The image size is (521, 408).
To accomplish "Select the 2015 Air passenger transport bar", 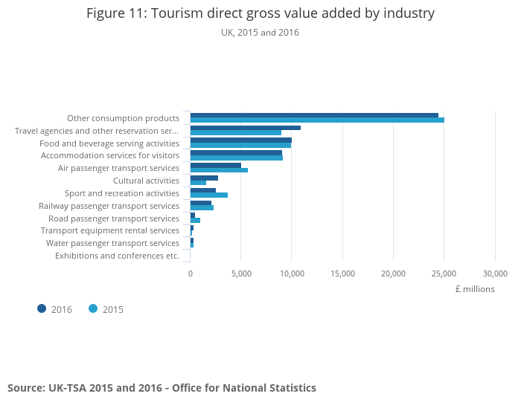I will pyautogui.click(x=219, y=170).
